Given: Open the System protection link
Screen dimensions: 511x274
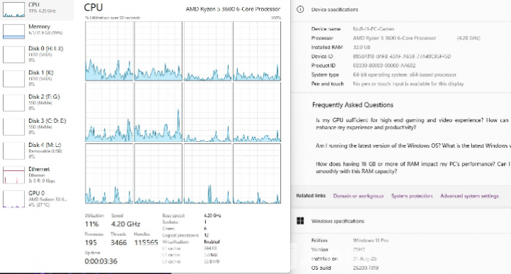Looking at the screenshot, I should click(412, 196).
